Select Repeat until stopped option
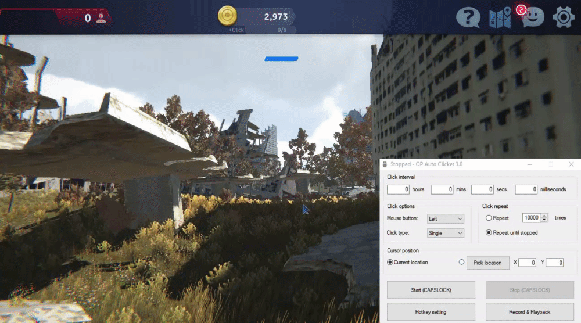The width and height of the screenshot is (581, 323). [x=489, y=232]
